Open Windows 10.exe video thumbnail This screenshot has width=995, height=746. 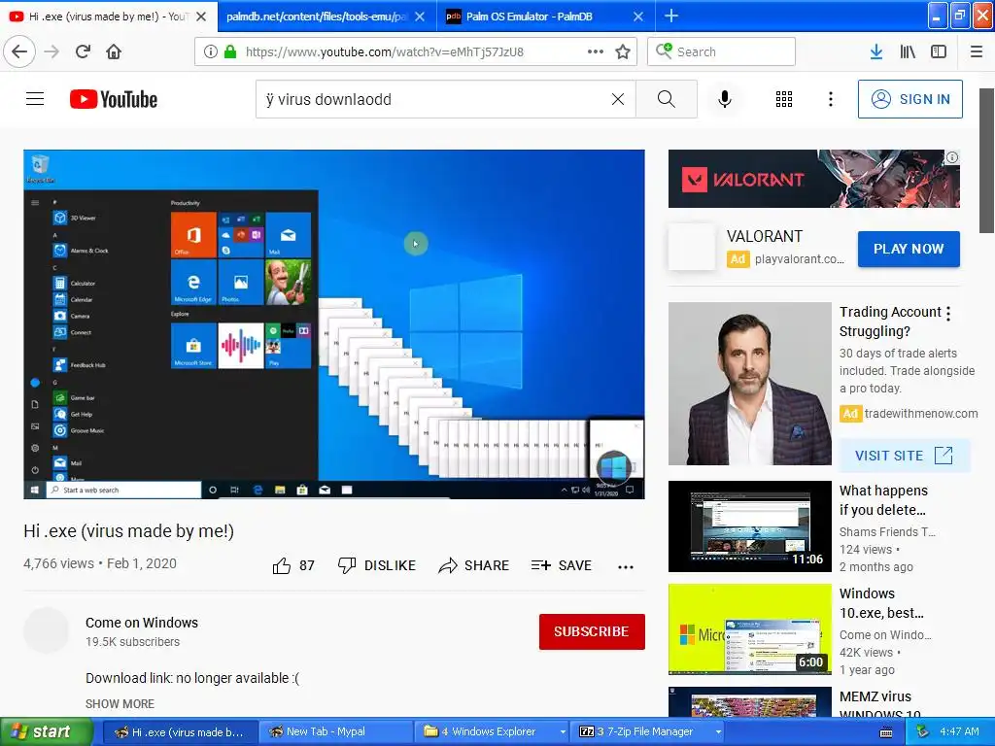[x=749, y=628]
